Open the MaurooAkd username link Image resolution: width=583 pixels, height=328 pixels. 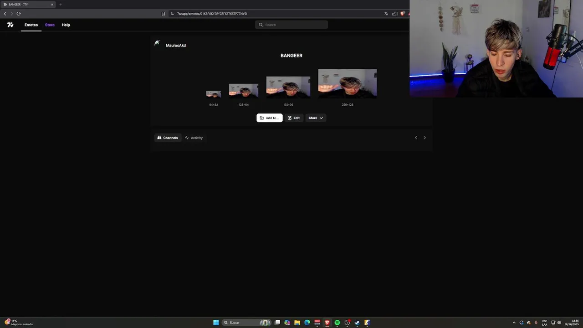click(x=176, y=46)
